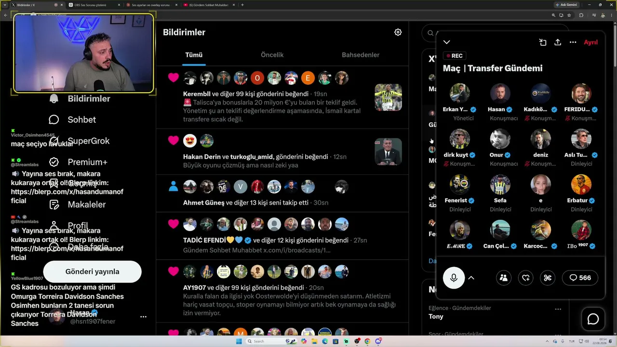Click the Space scissors clip icon
The height and width of the screenshot is (347, 617).
pos(548,278)
